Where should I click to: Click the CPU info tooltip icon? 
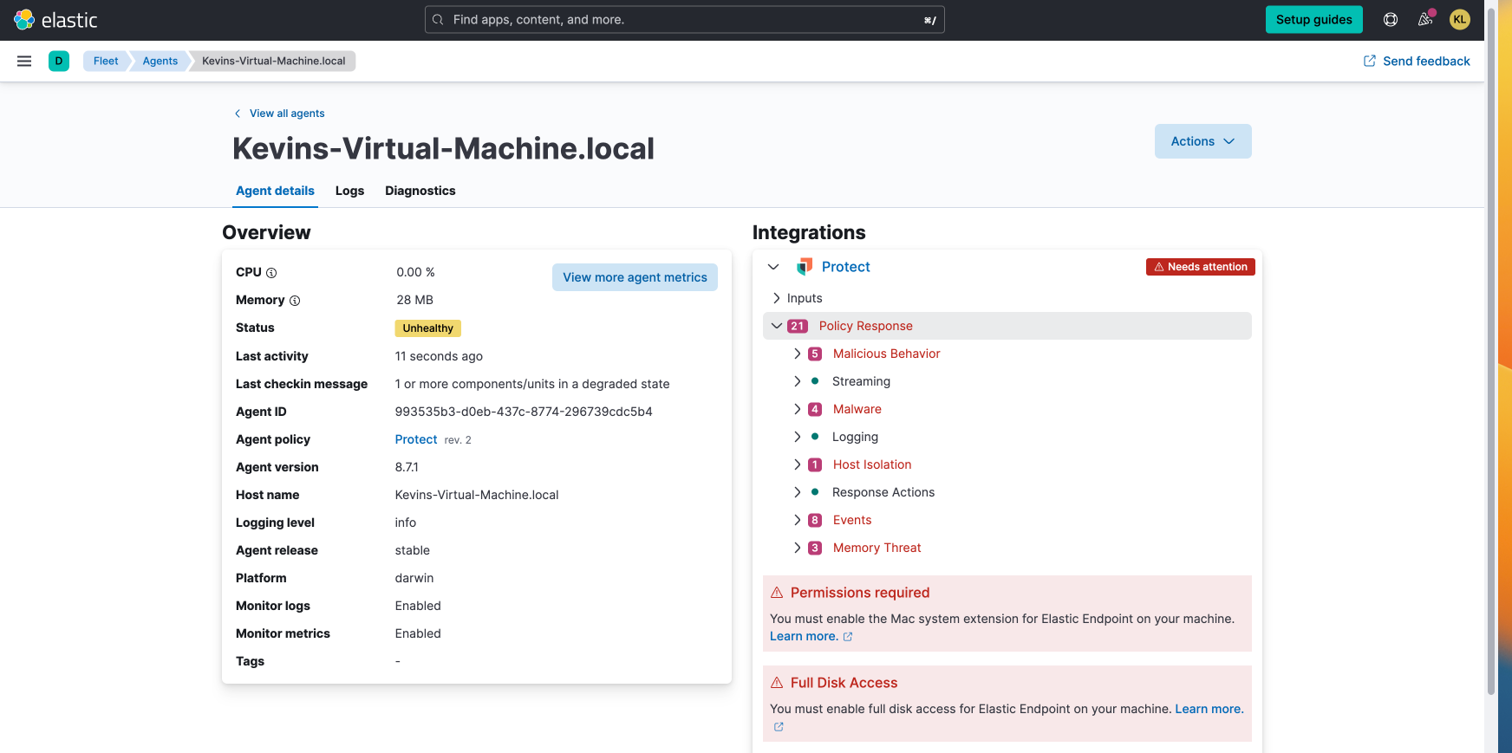(x=271, y=273)
